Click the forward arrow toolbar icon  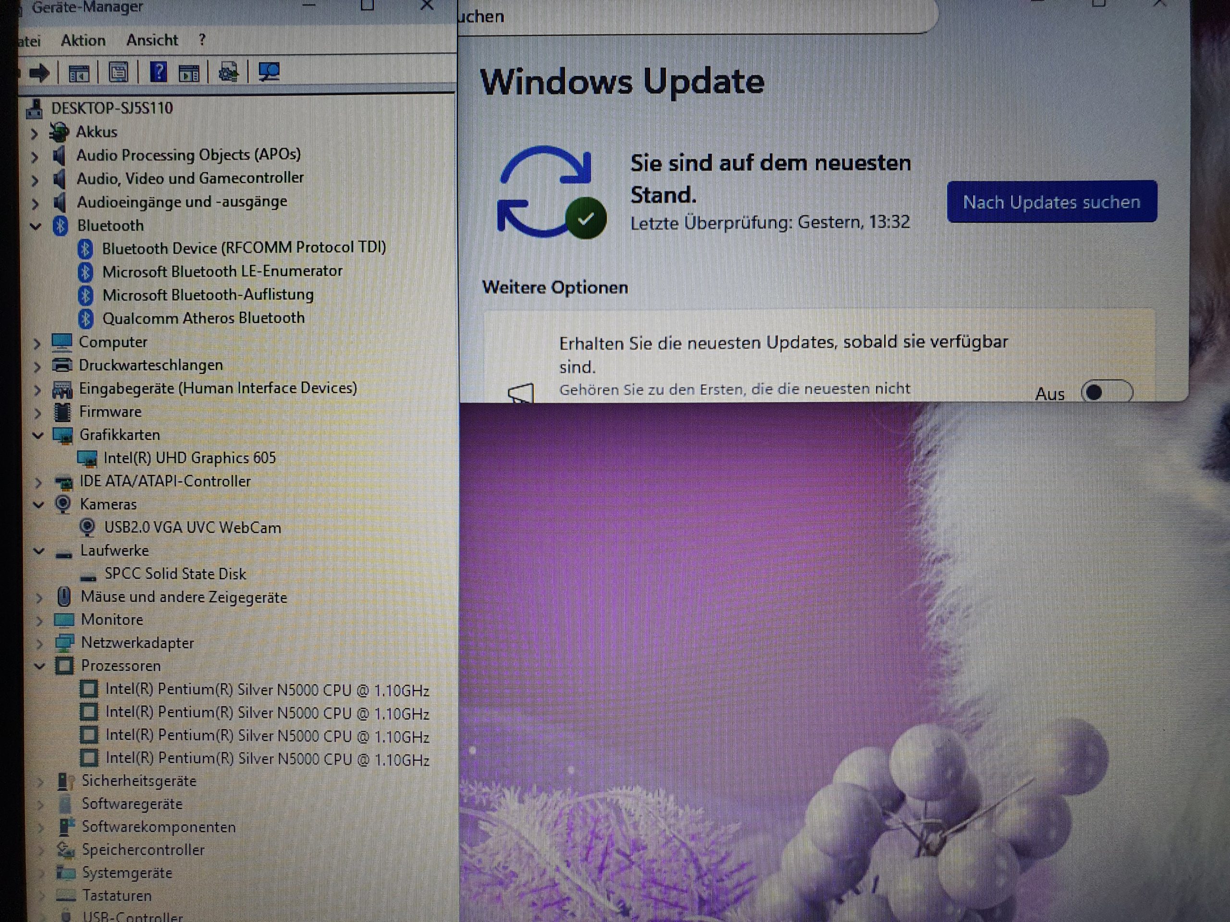39,72
